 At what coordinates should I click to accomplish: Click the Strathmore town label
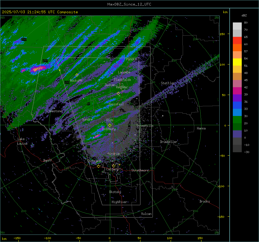140,170
